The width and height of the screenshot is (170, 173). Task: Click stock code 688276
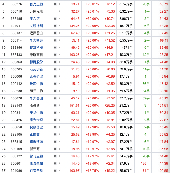point(16,4)
